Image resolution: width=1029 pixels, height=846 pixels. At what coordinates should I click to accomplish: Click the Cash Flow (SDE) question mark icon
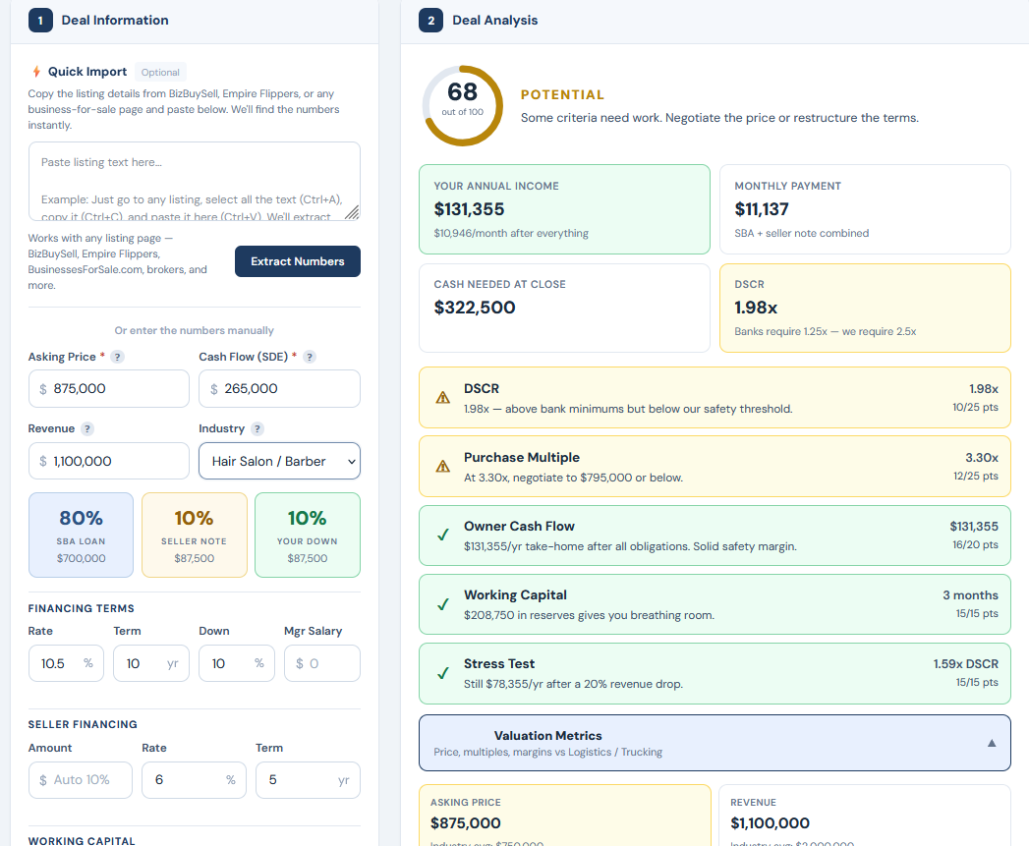pos(310,357)
